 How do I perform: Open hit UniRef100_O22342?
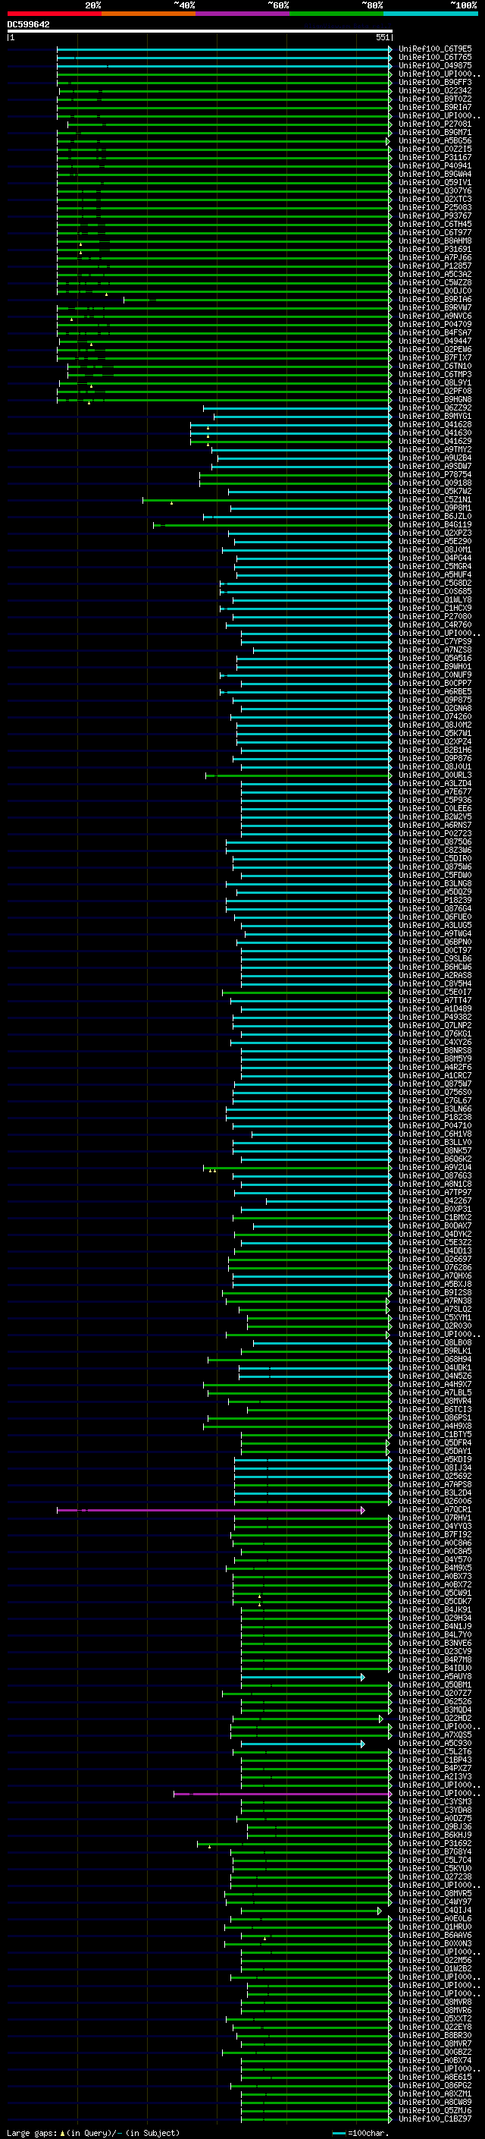[434, 90]
